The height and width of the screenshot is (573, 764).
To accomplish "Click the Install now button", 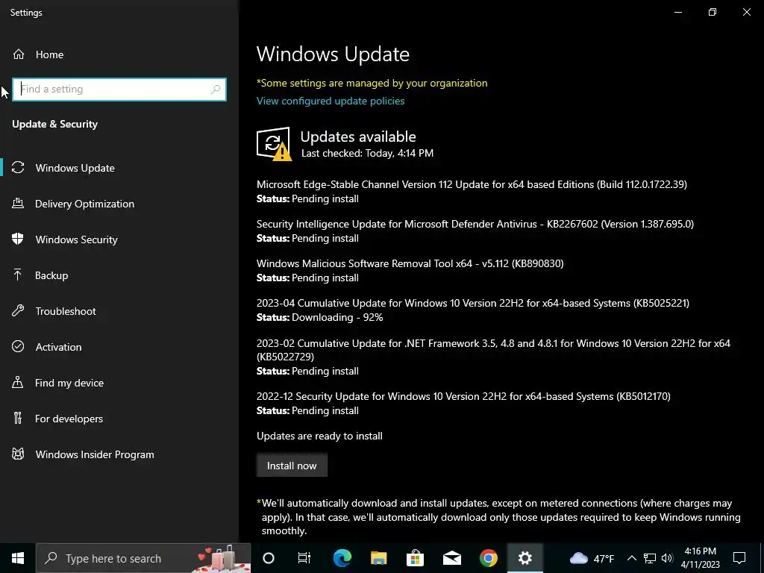I will 292,466.
